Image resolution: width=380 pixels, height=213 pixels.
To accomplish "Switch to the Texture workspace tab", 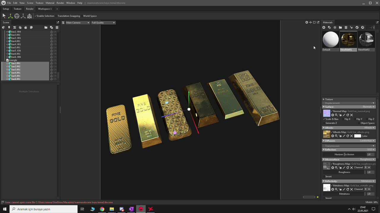I will coord(18,9).
